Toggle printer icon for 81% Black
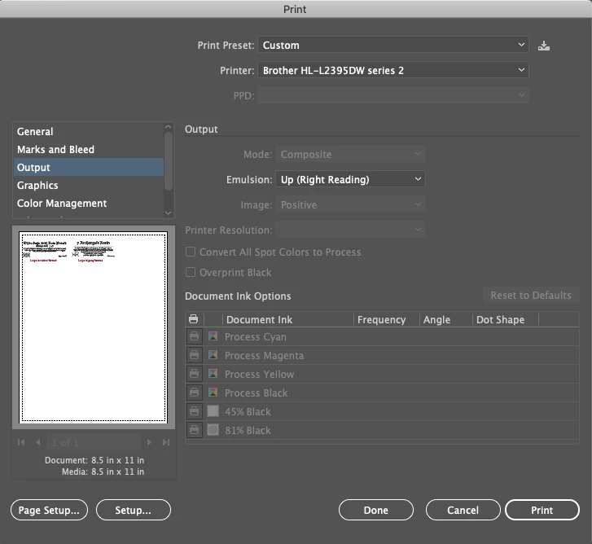The height and width of the screenshot is (544, 592). pyautogui.click(x=194, y=430)
